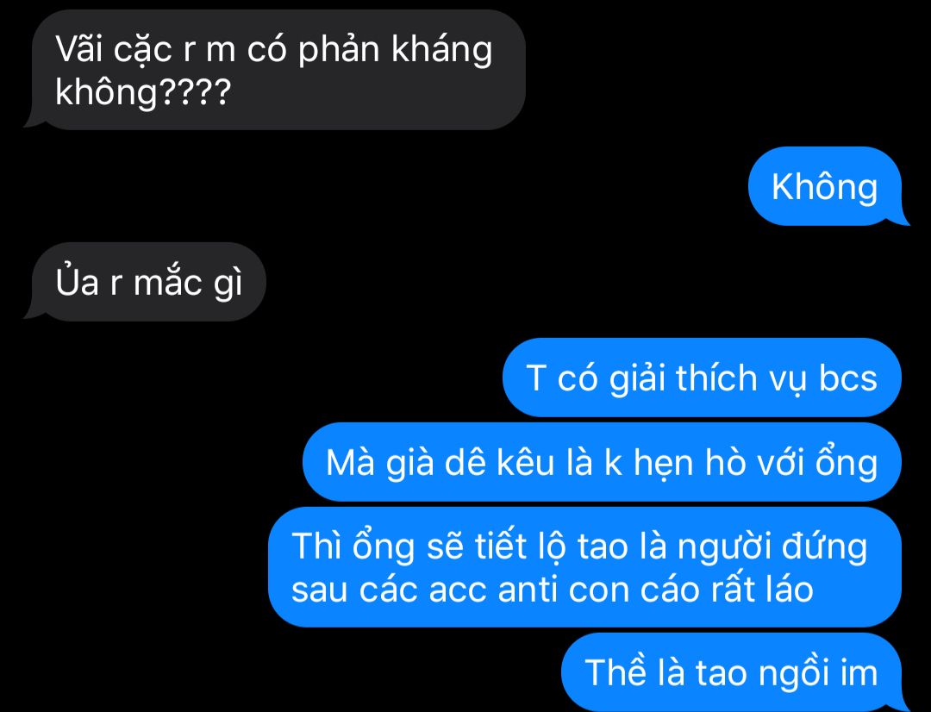Tap the "T có giải thích vụ bcs" bubble
Viewport: 931px width, 712px height.
[702, 378]
